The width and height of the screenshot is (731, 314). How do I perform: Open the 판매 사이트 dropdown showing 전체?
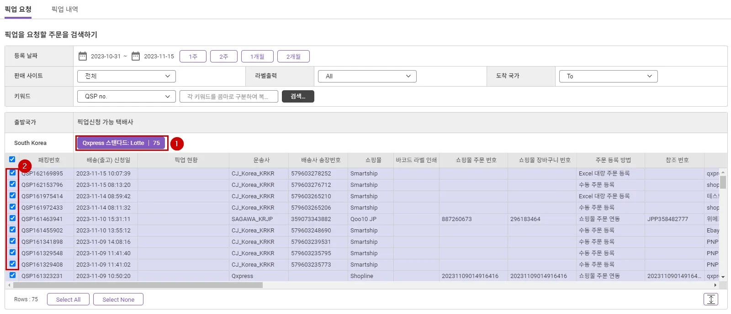click(x=127, y=76)
